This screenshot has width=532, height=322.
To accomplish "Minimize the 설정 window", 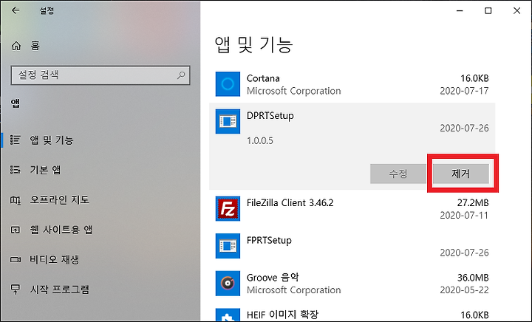I will (460, 11).
